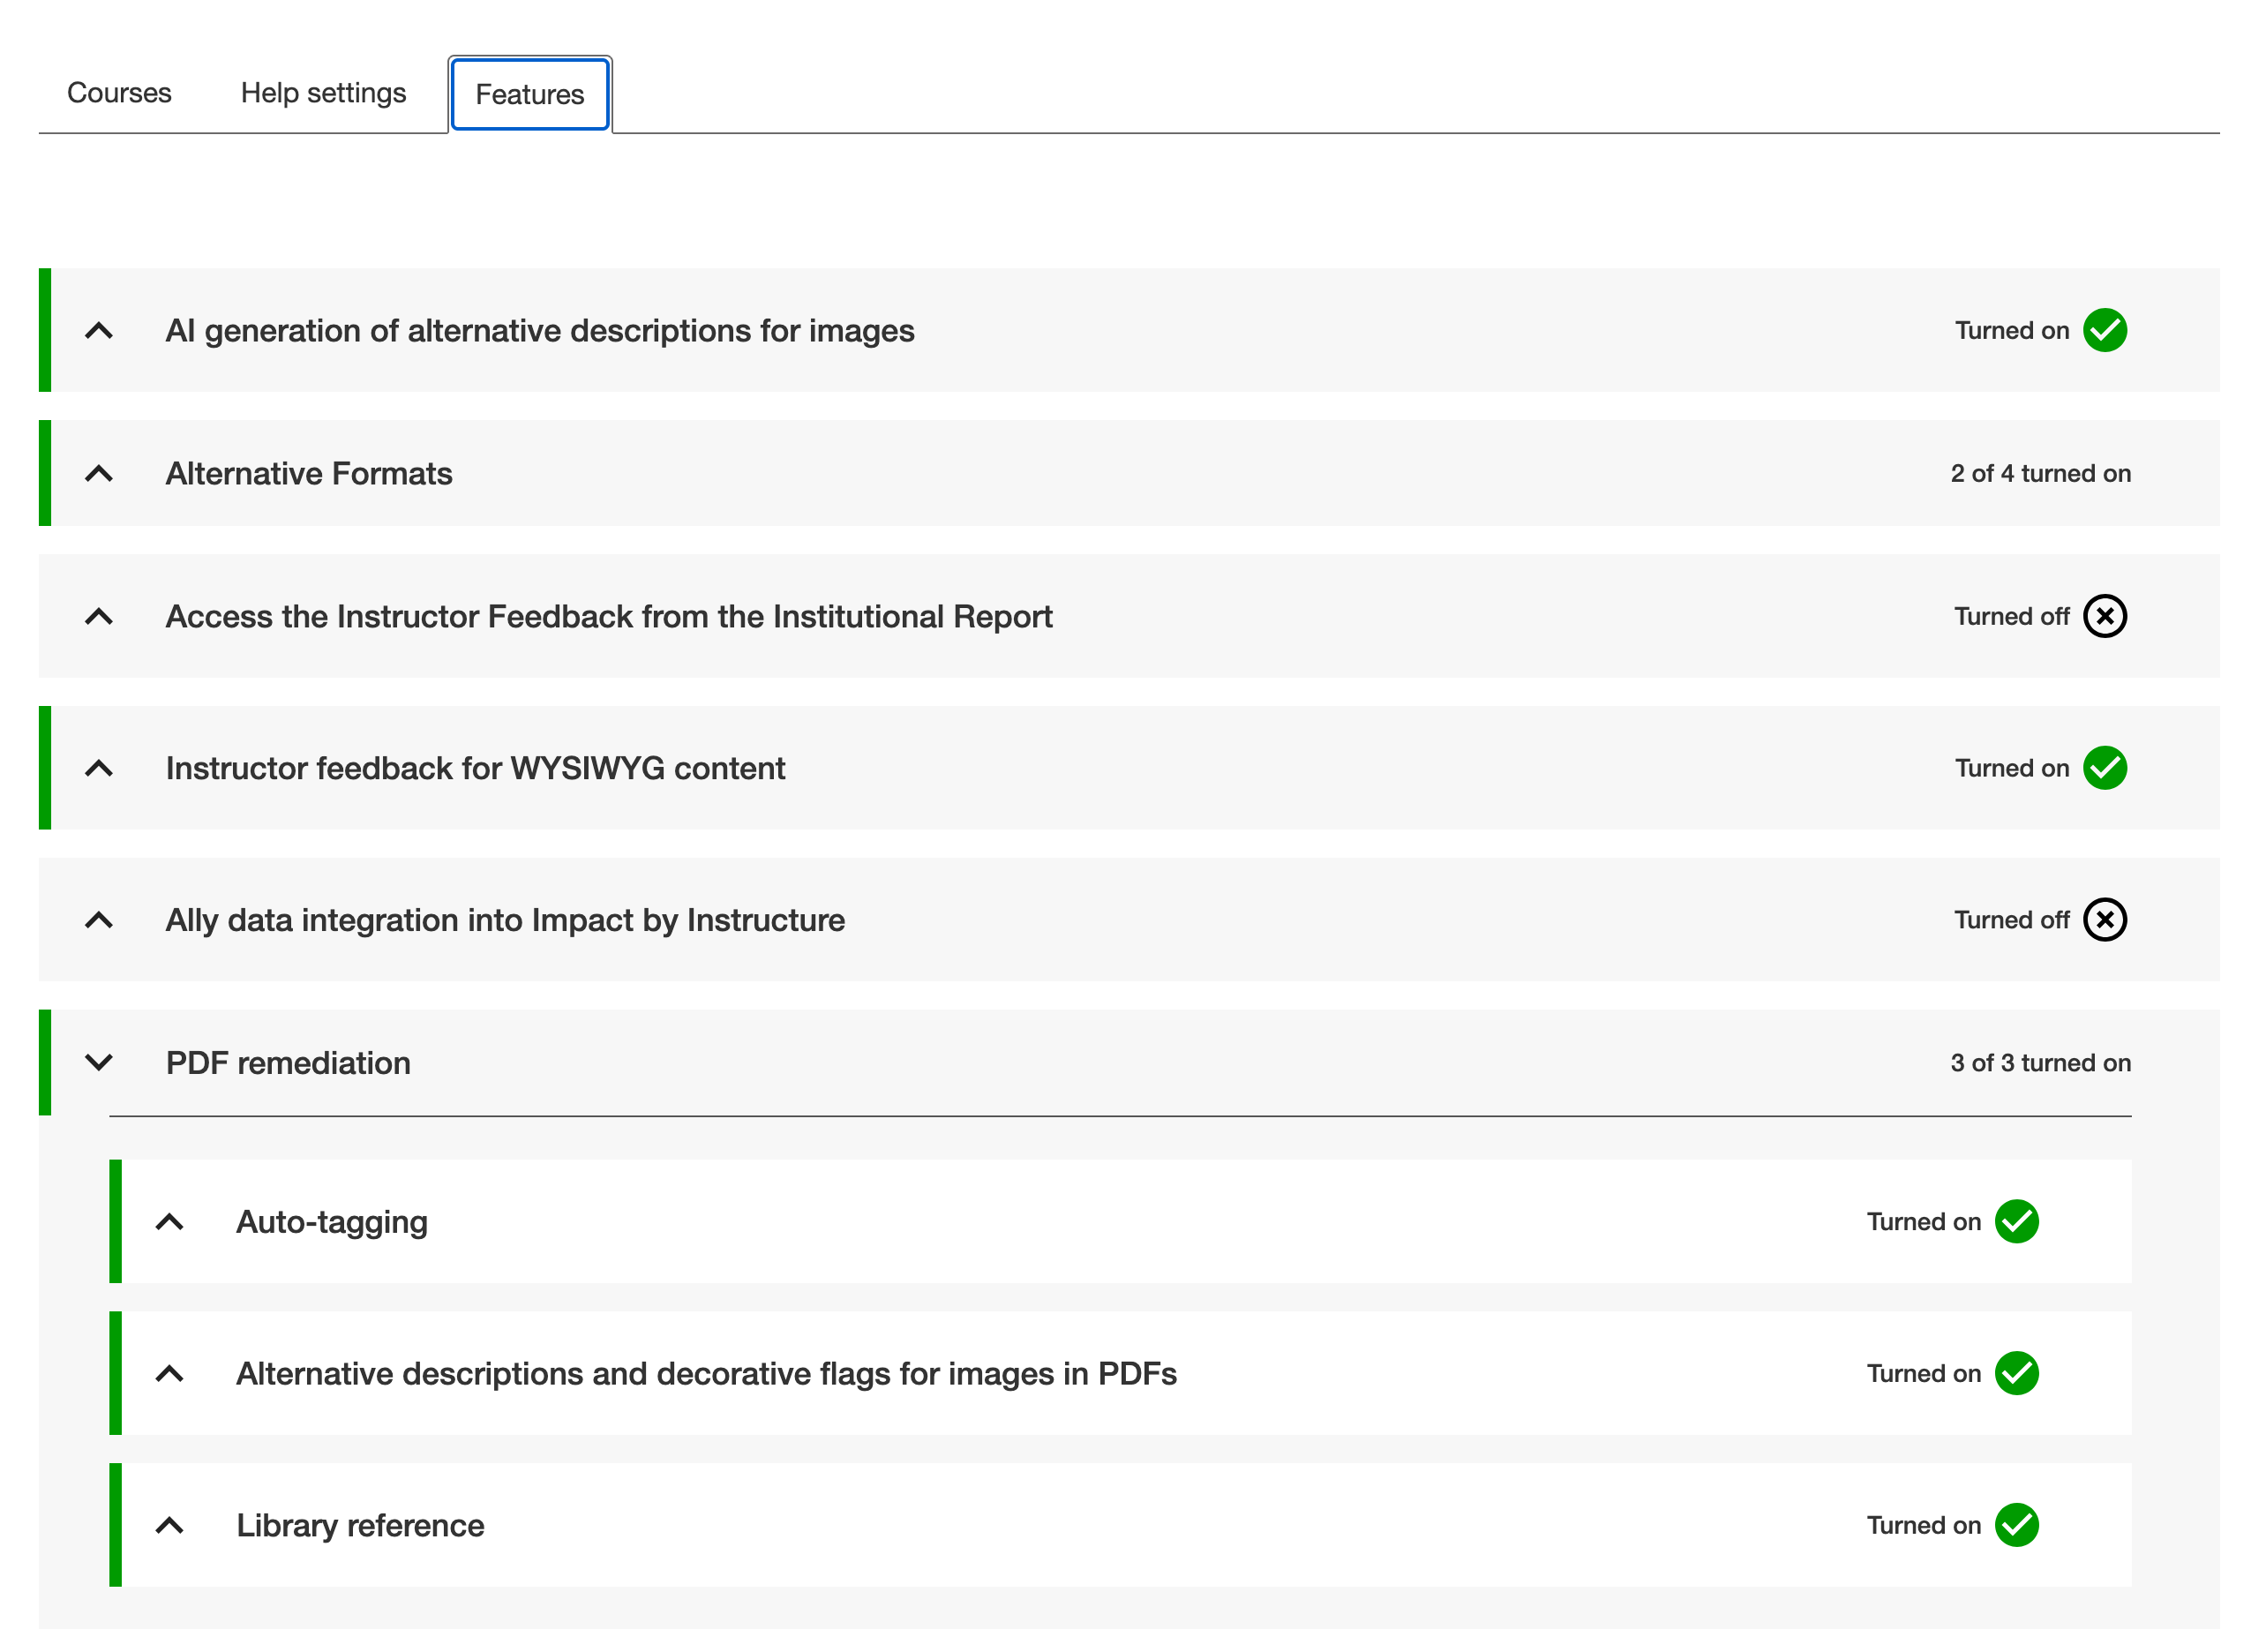Click '2 of 4 turned on' status

2040,473
